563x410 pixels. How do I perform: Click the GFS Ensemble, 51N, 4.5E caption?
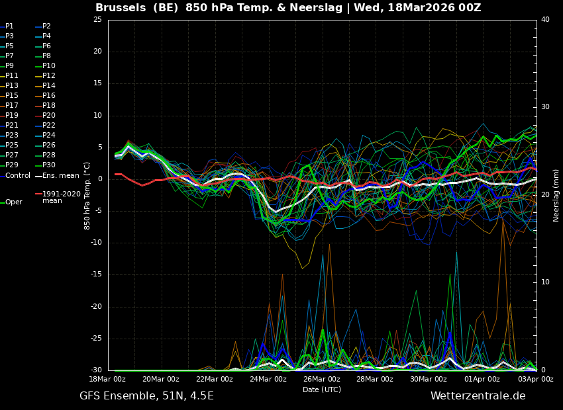click(x=146, y=396)
